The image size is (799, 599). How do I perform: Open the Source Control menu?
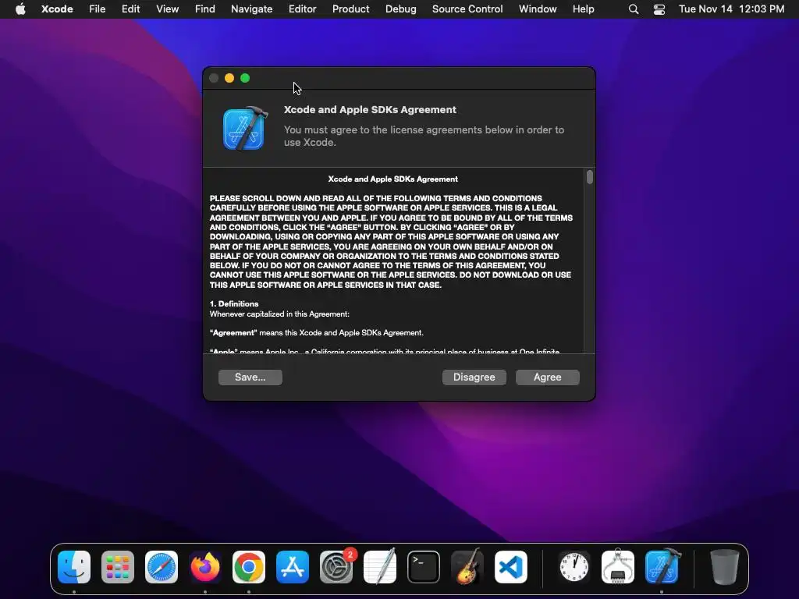pos(468,9)
